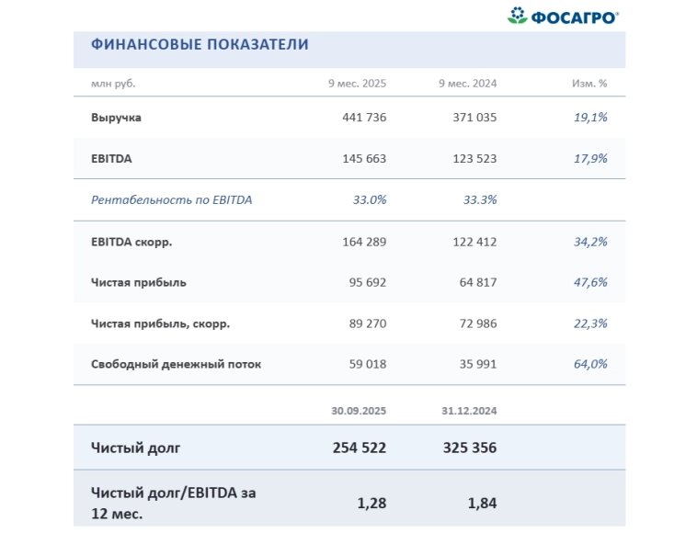Click the net debt ratio value 1,28
The image size is (697, 533).
pyautogui.click(x=370, y=503)
